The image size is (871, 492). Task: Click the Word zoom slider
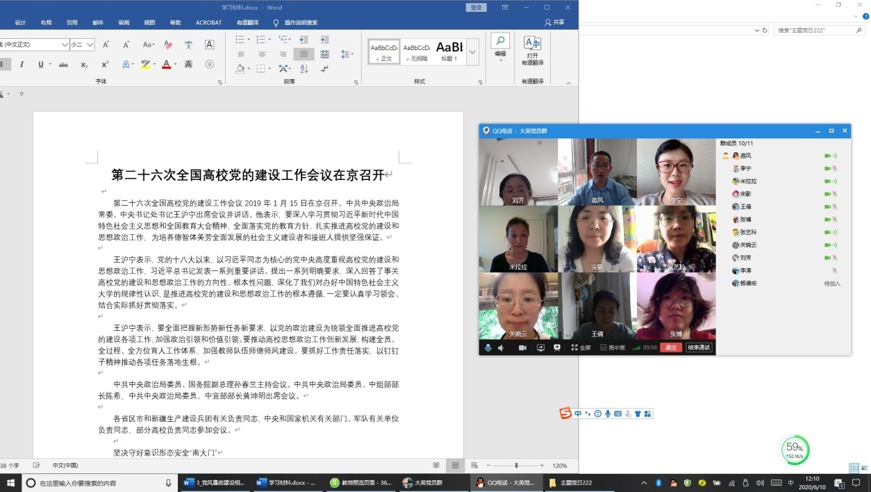(516, 465)
